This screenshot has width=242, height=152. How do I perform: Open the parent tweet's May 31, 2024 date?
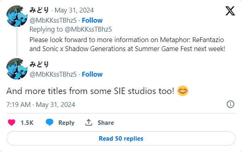coord(74,11)
